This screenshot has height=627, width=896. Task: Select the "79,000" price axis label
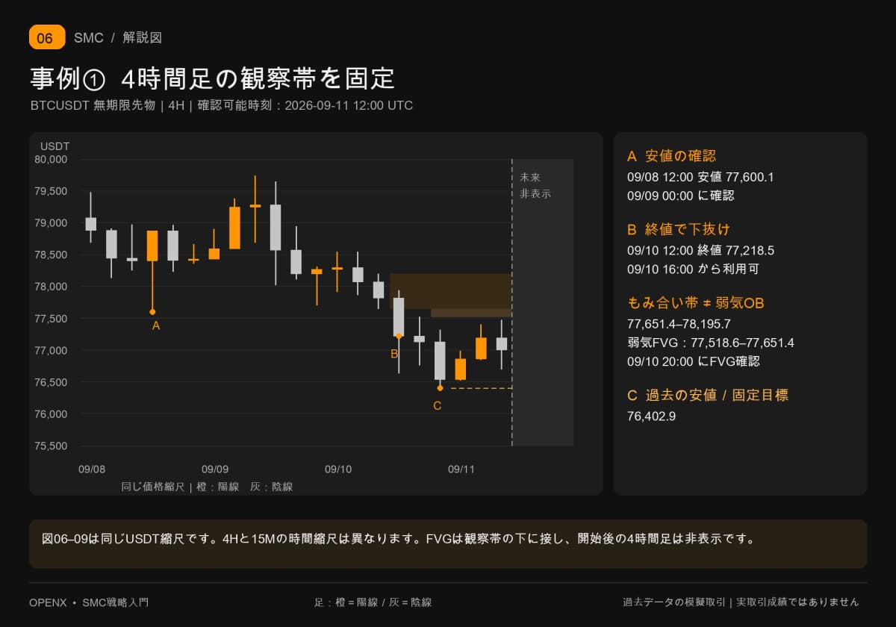51,222
